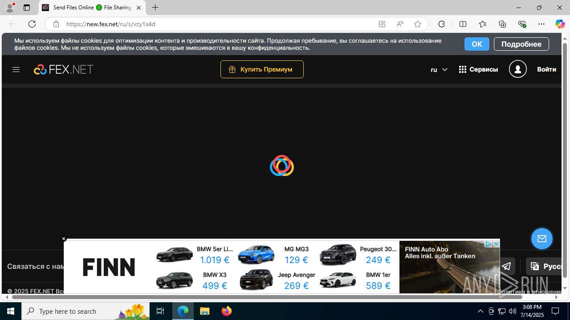The width and height of the screenshot is (570, 320).
Task: Click the Edge profile icon
Action: coord(10,8)
